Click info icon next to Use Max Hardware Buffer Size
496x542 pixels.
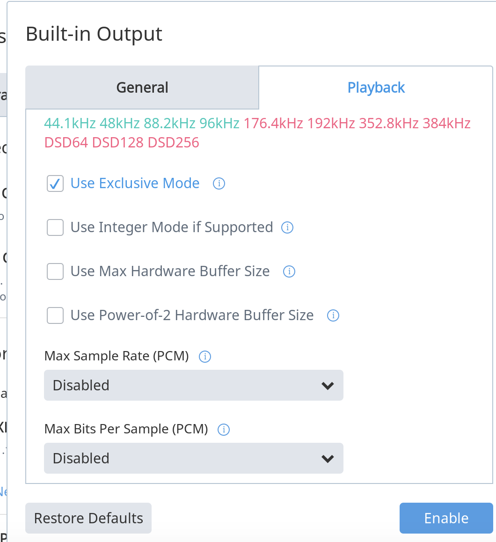(289, 271)
